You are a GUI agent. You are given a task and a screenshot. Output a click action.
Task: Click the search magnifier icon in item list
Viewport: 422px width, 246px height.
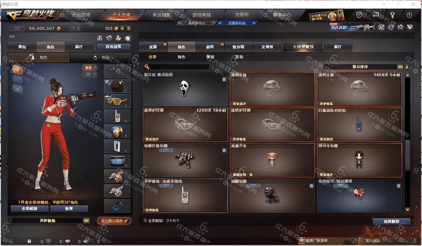[147, 67]
